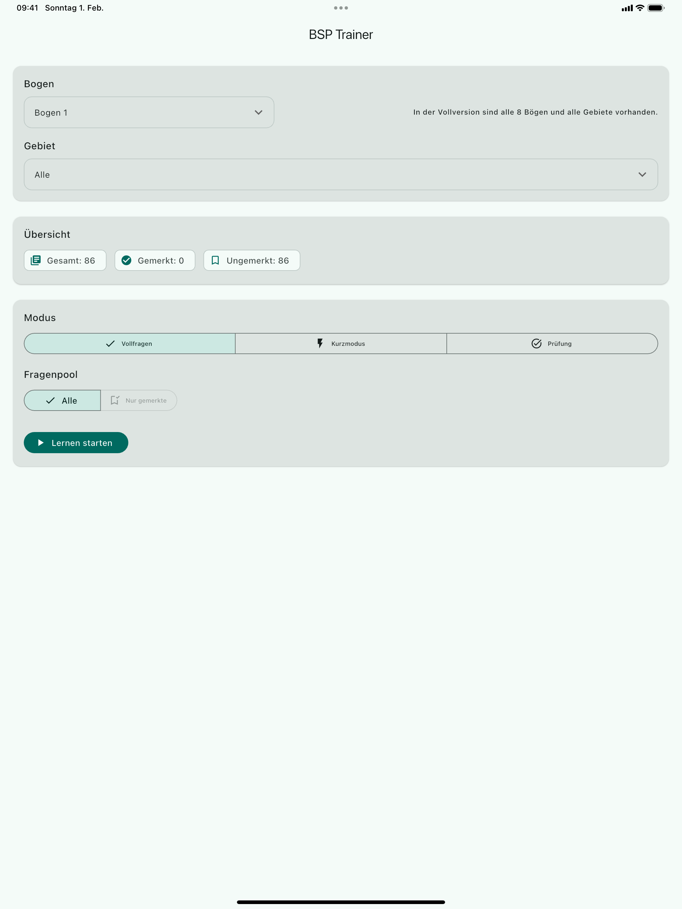Tap the cellular signal bars icon
682x909 pixels.
pos(627,8)
